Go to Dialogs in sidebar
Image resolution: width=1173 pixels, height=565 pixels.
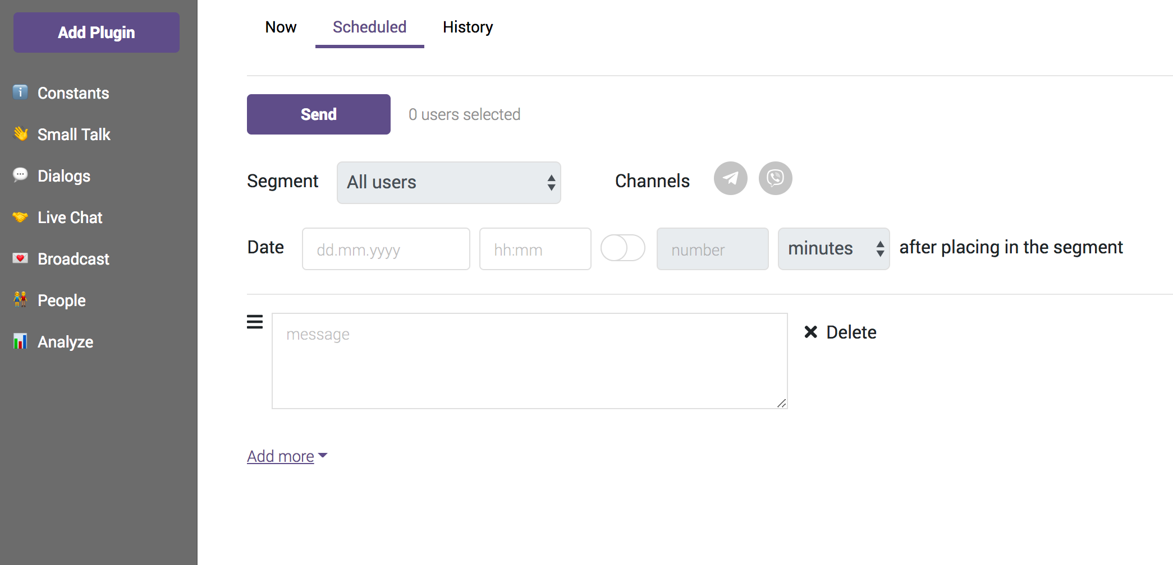63,176
